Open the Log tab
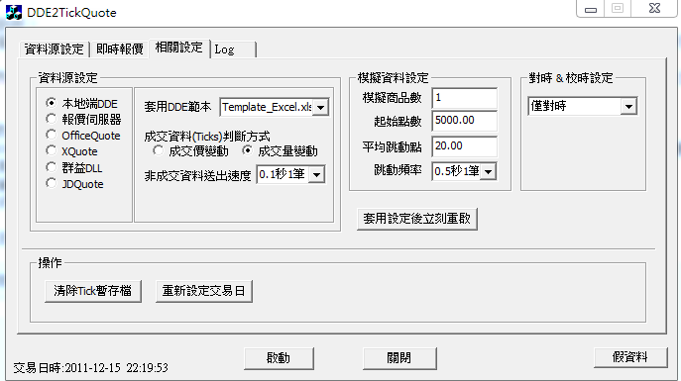The width and height of the screenshot is (681, 381). point(233,49)
